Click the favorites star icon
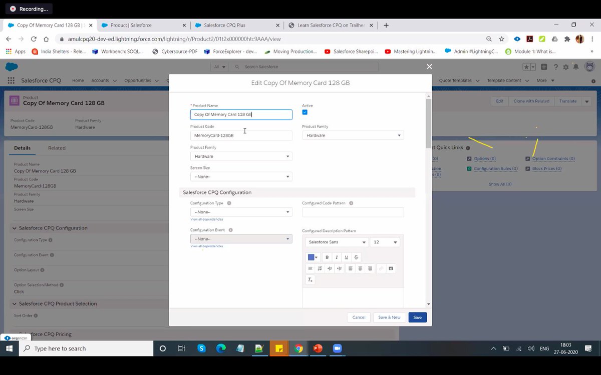 point(527,67)
